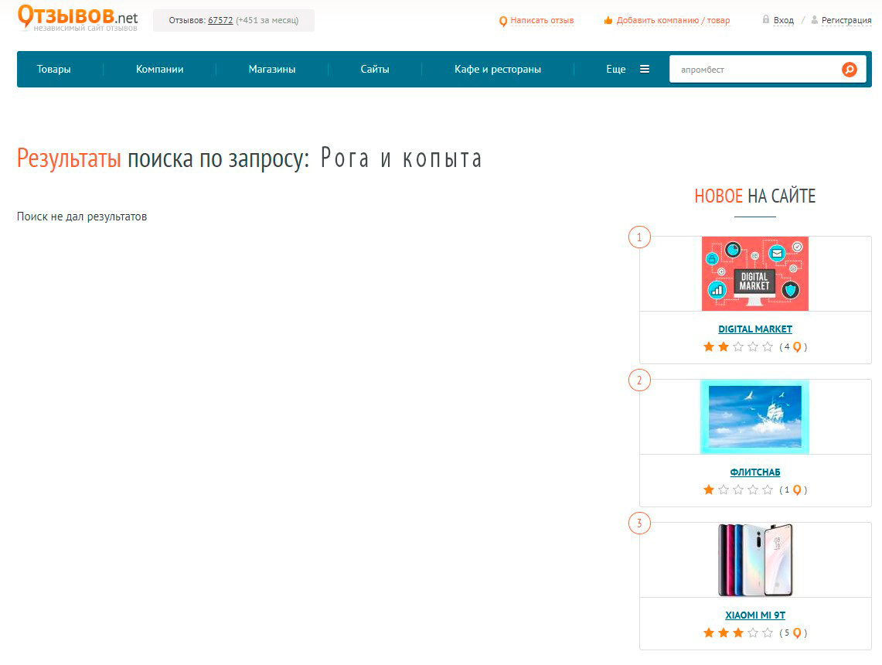Open the Товары menu section
The width and height of the screenshot is (882, 665).
[54, 69]
